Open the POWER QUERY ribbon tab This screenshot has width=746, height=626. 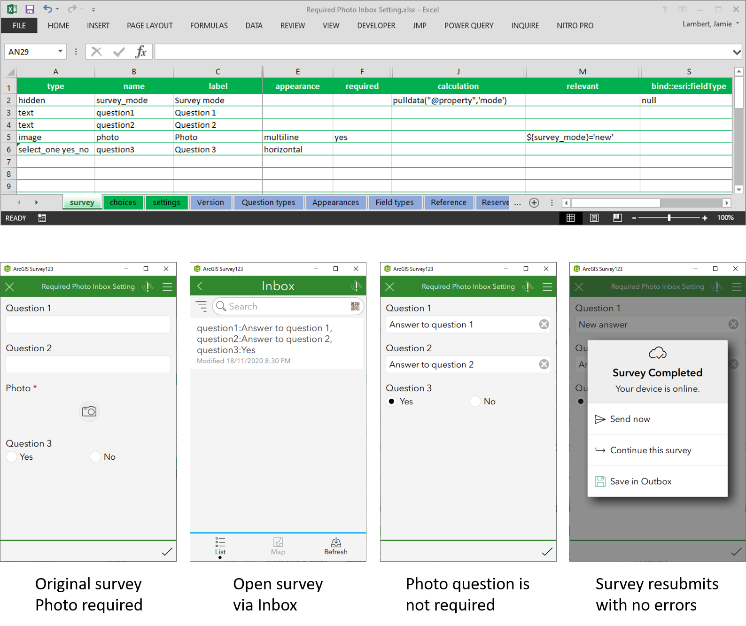tap(469, 26)
